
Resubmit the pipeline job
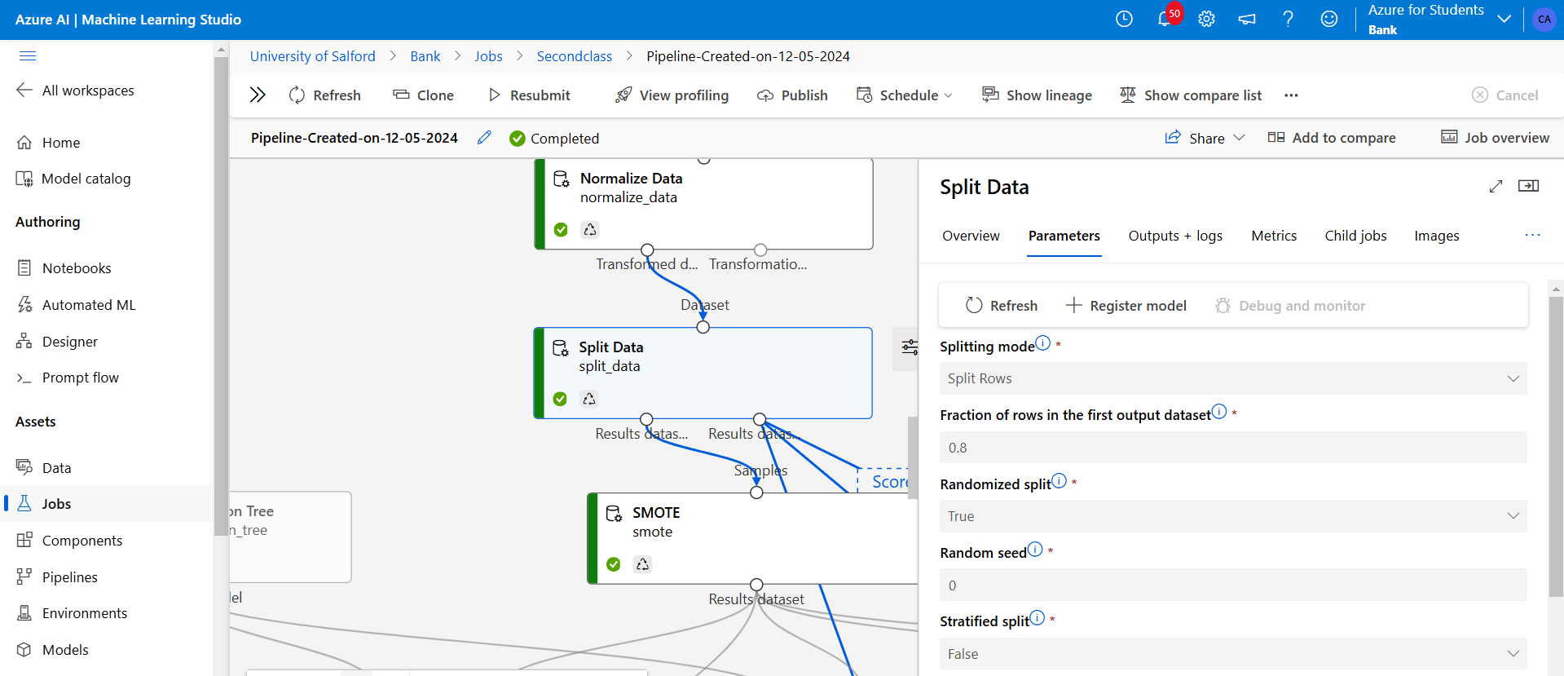tap(529, 95)
